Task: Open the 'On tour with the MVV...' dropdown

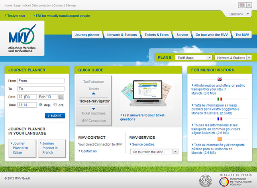Action: point(154,152)
